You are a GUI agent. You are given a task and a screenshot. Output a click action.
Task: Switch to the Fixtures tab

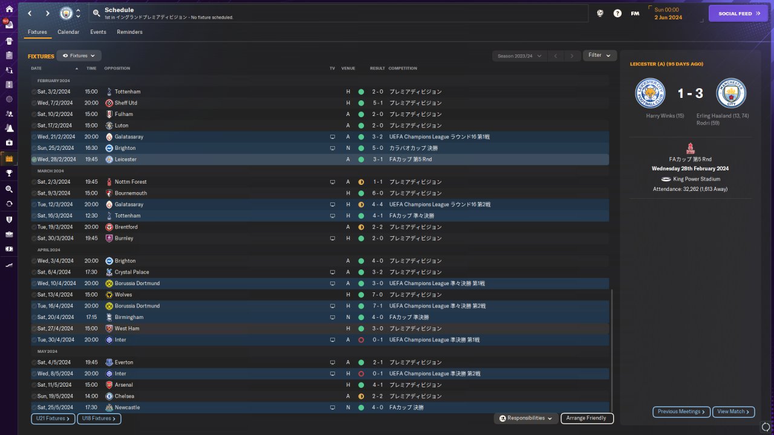37,32
